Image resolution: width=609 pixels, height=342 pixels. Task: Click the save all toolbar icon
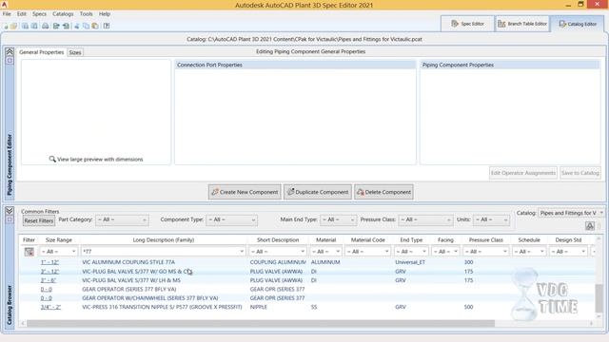click(x=34, y=26)
